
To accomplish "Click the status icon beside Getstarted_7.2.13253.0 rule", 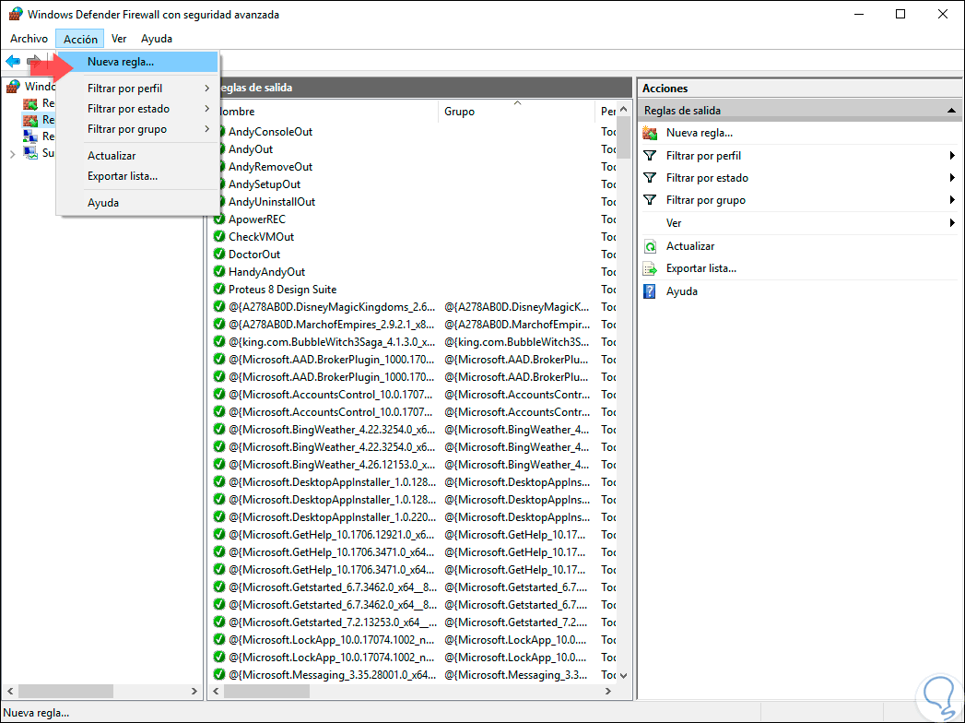I will [219, 622].
